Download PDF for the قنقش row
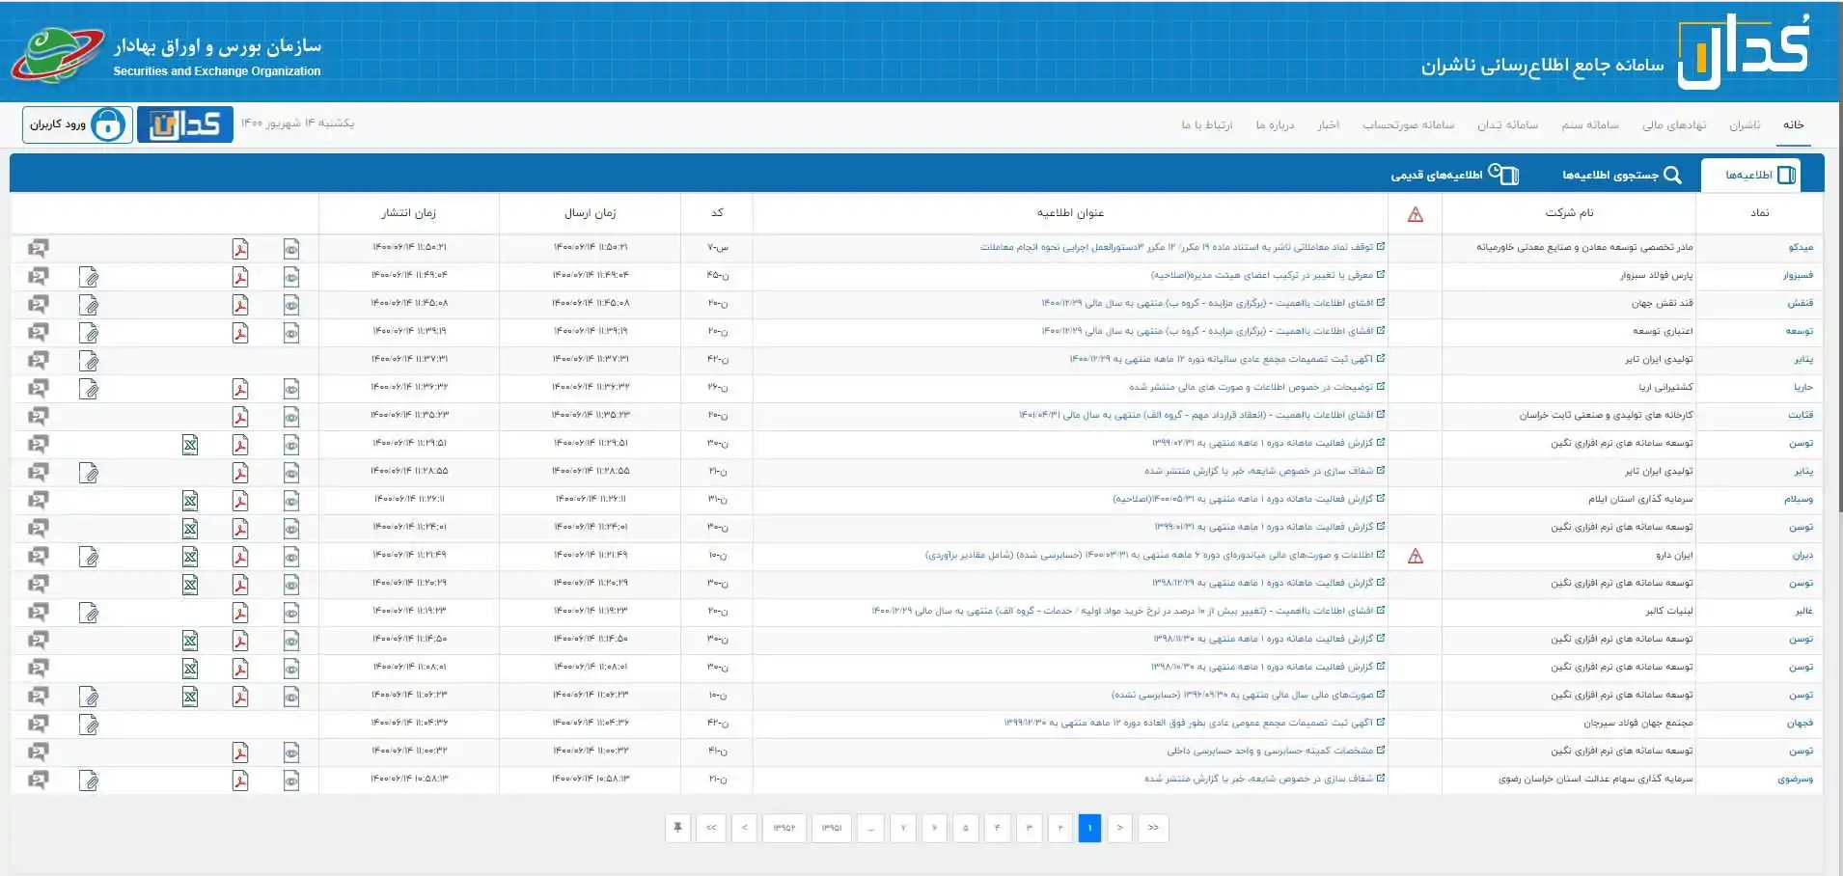This screenshot has height=876, width=1843. click(x=240, y=305)
